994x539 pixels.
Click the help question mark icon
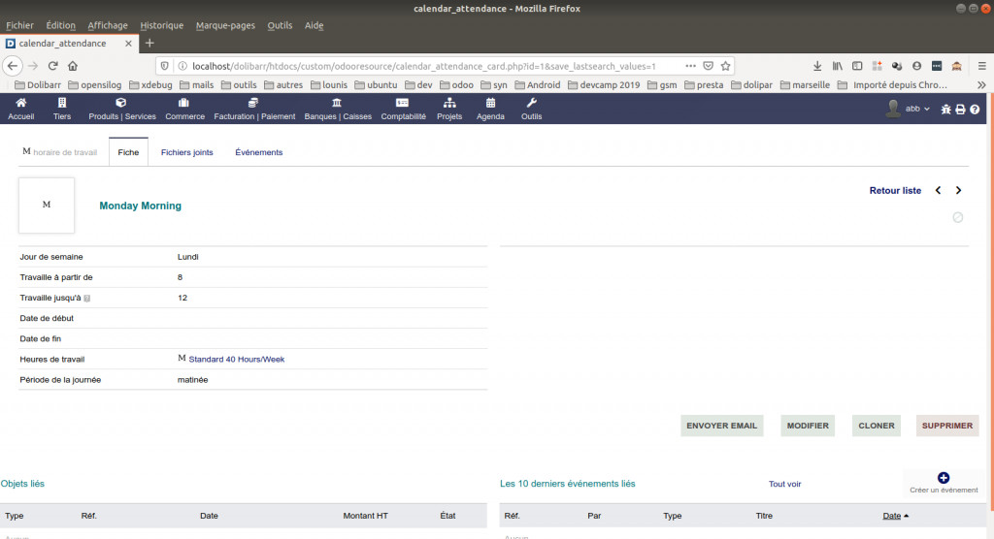[x=974, y=110]
